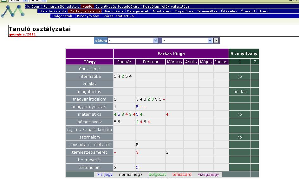Click red March grade 4 for matematika
299x179 pixels.
tap(167, 114)
